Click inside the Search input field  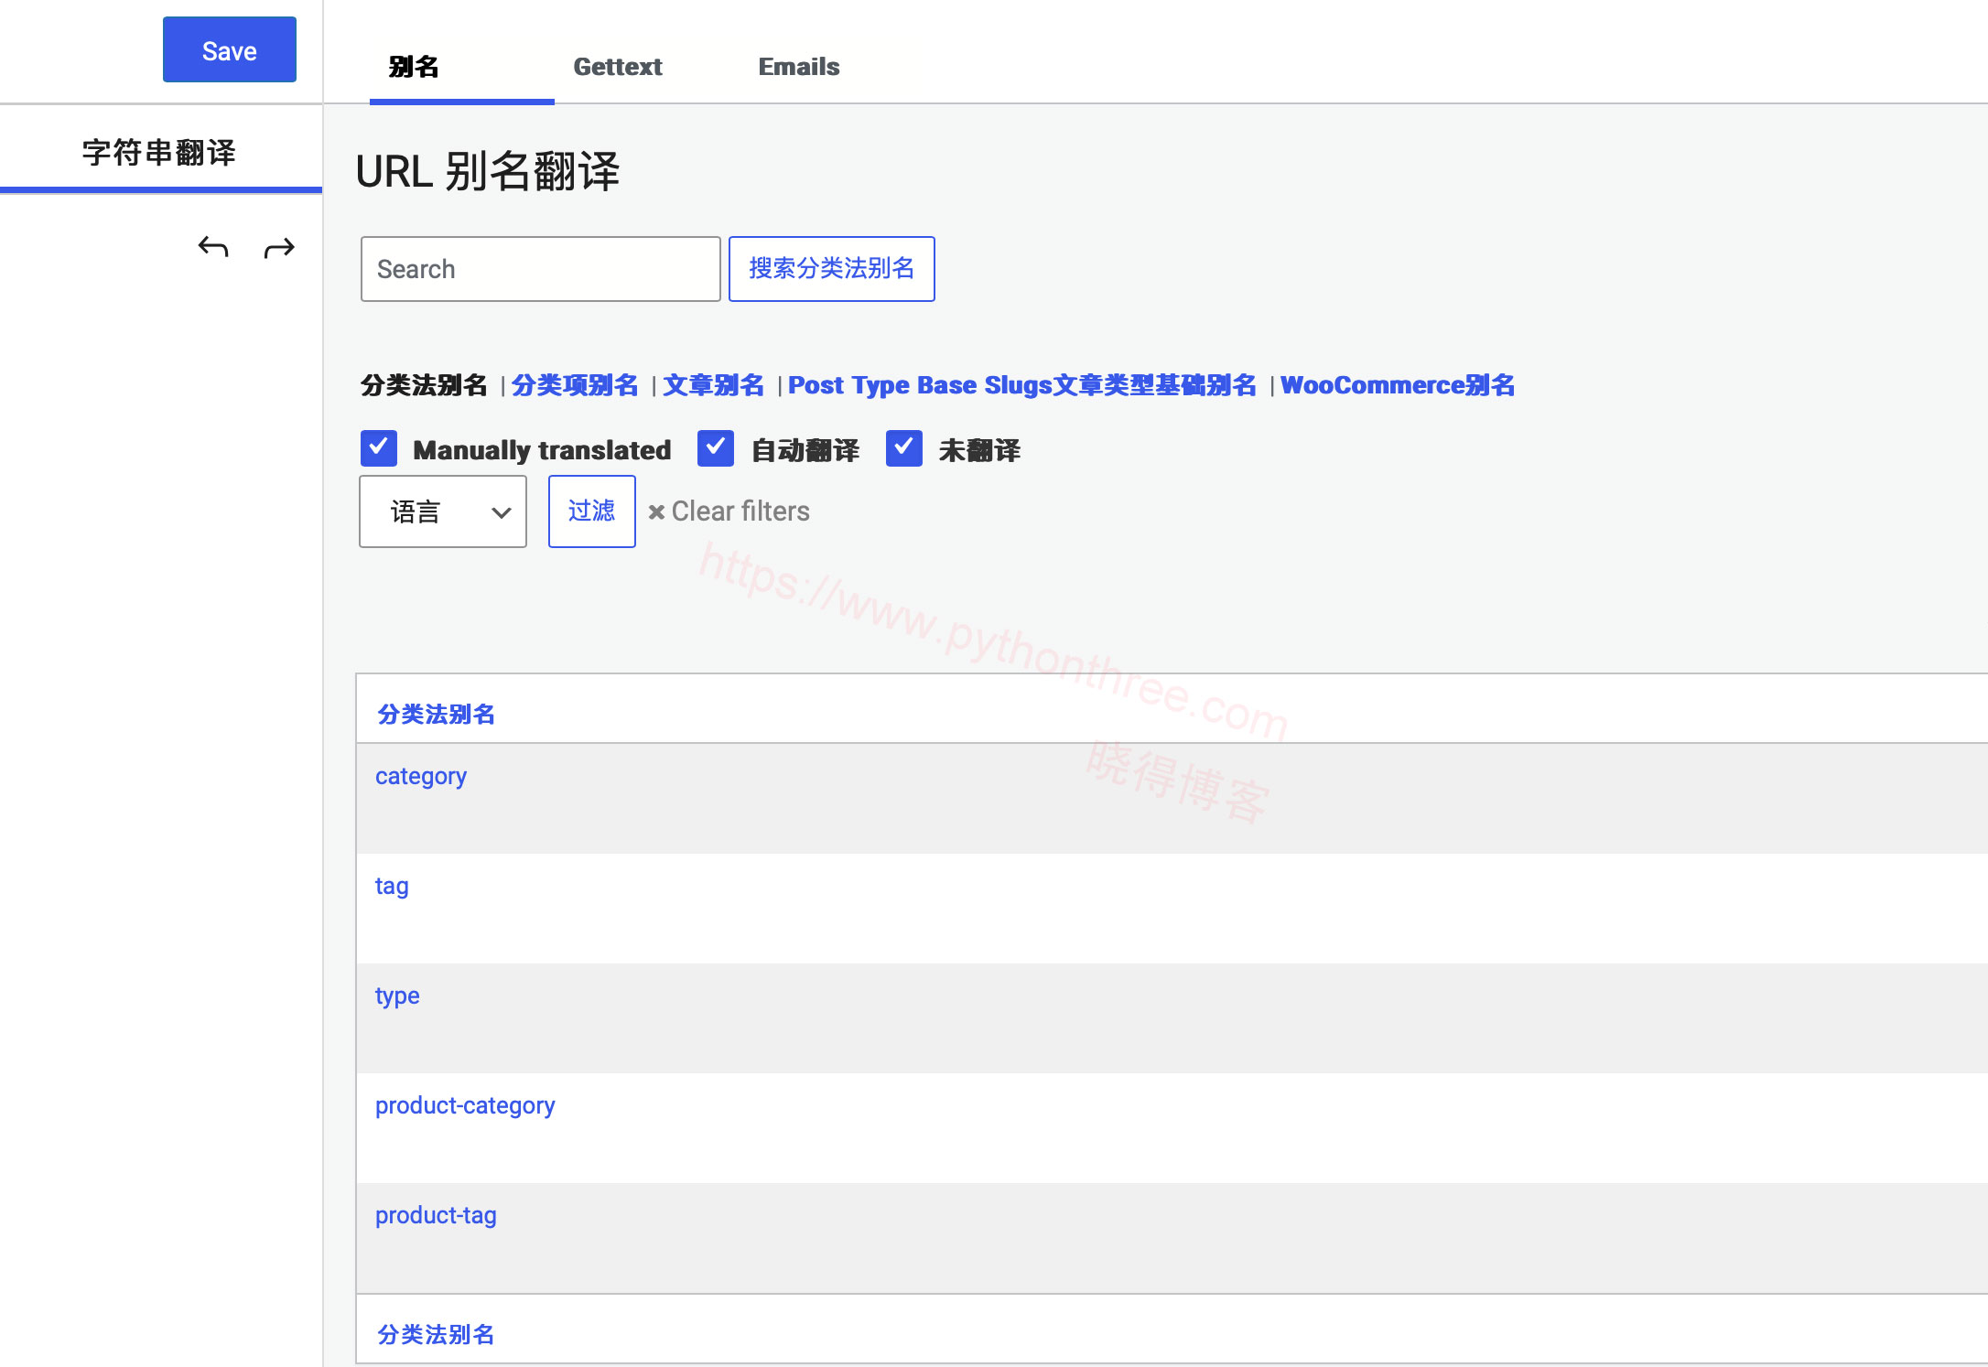point(540,268)
